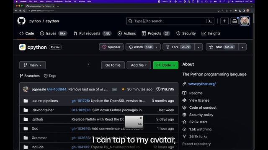Viewport: 268px width, 150px height.
Task: Switch to the Projects tab
Action: coord(156,33)
